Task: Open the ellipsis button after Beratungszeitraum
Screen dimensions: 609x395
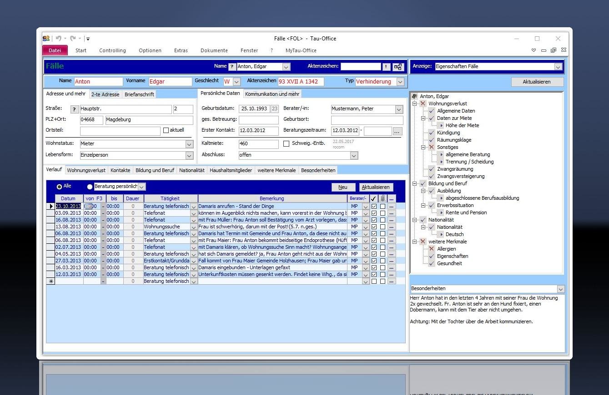Action: 398,131
